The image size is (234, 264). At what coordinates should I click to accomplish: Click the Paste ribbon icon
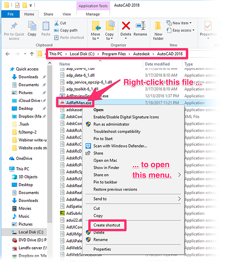point(46,26)
